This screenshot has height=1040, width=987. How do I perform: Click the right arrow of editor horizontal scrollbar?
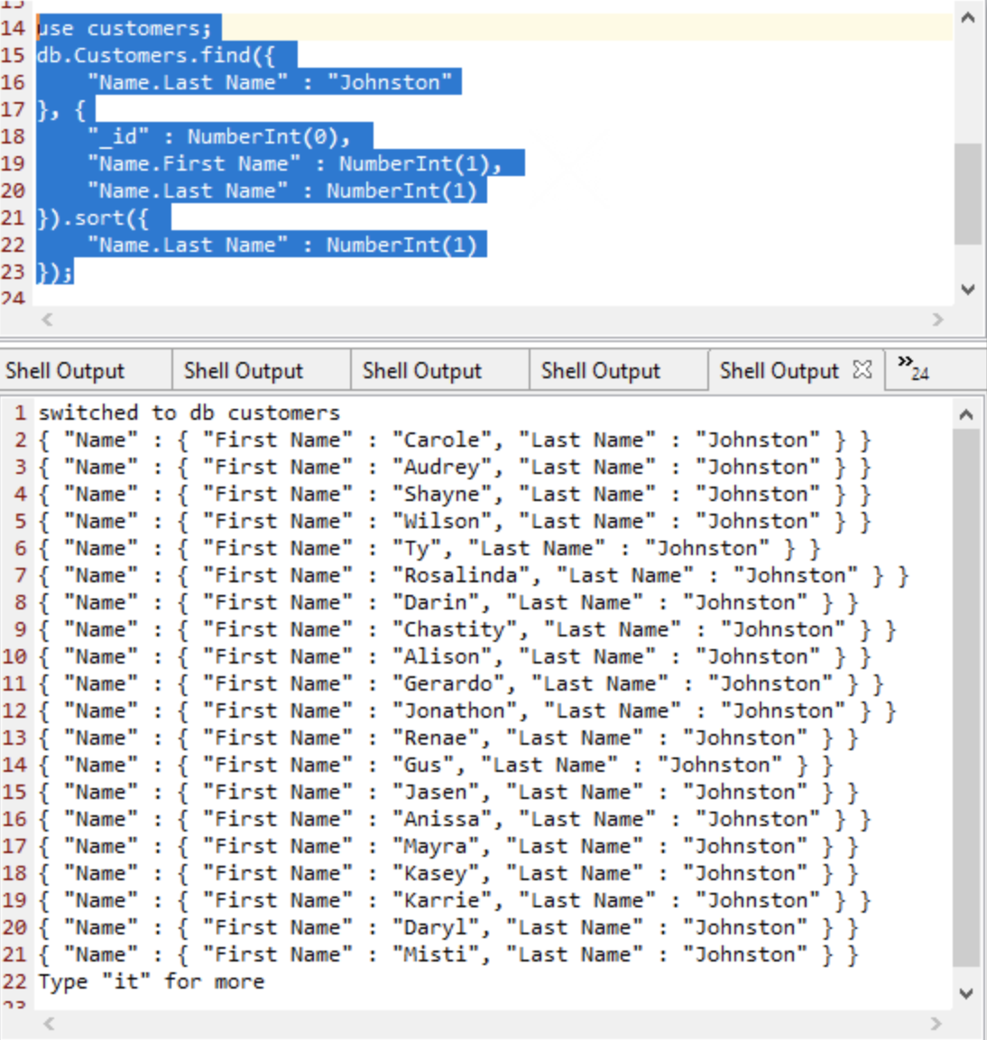click(x=938, y=320)
